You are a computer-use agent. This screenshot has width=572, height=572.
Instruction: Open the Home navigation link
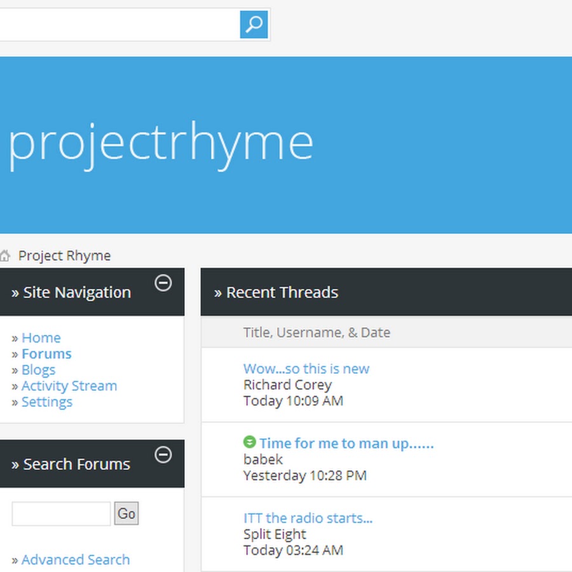coord(41,338)
